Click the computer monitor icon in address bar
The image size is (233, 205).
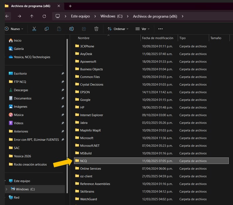click(58, 16)
